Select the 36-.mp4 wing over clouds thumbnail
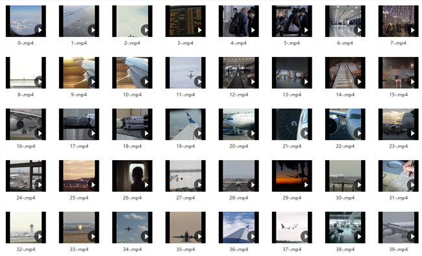The width and height of the screenshot is (422, 256). click(239, 227)
